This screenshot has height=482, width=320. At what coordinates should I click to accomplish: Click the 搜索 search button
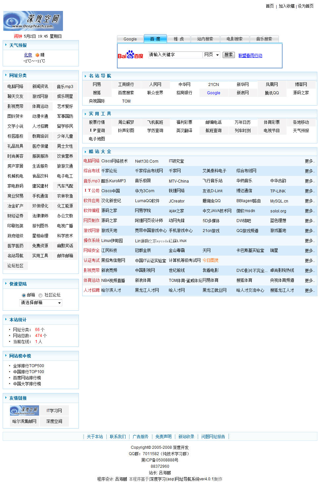coord(228,54)
